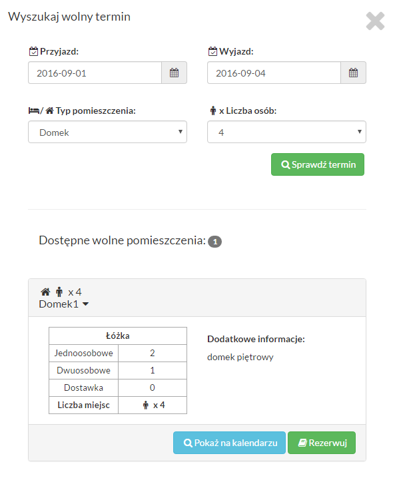Close the search dialog with the X icon

[375, 21]
